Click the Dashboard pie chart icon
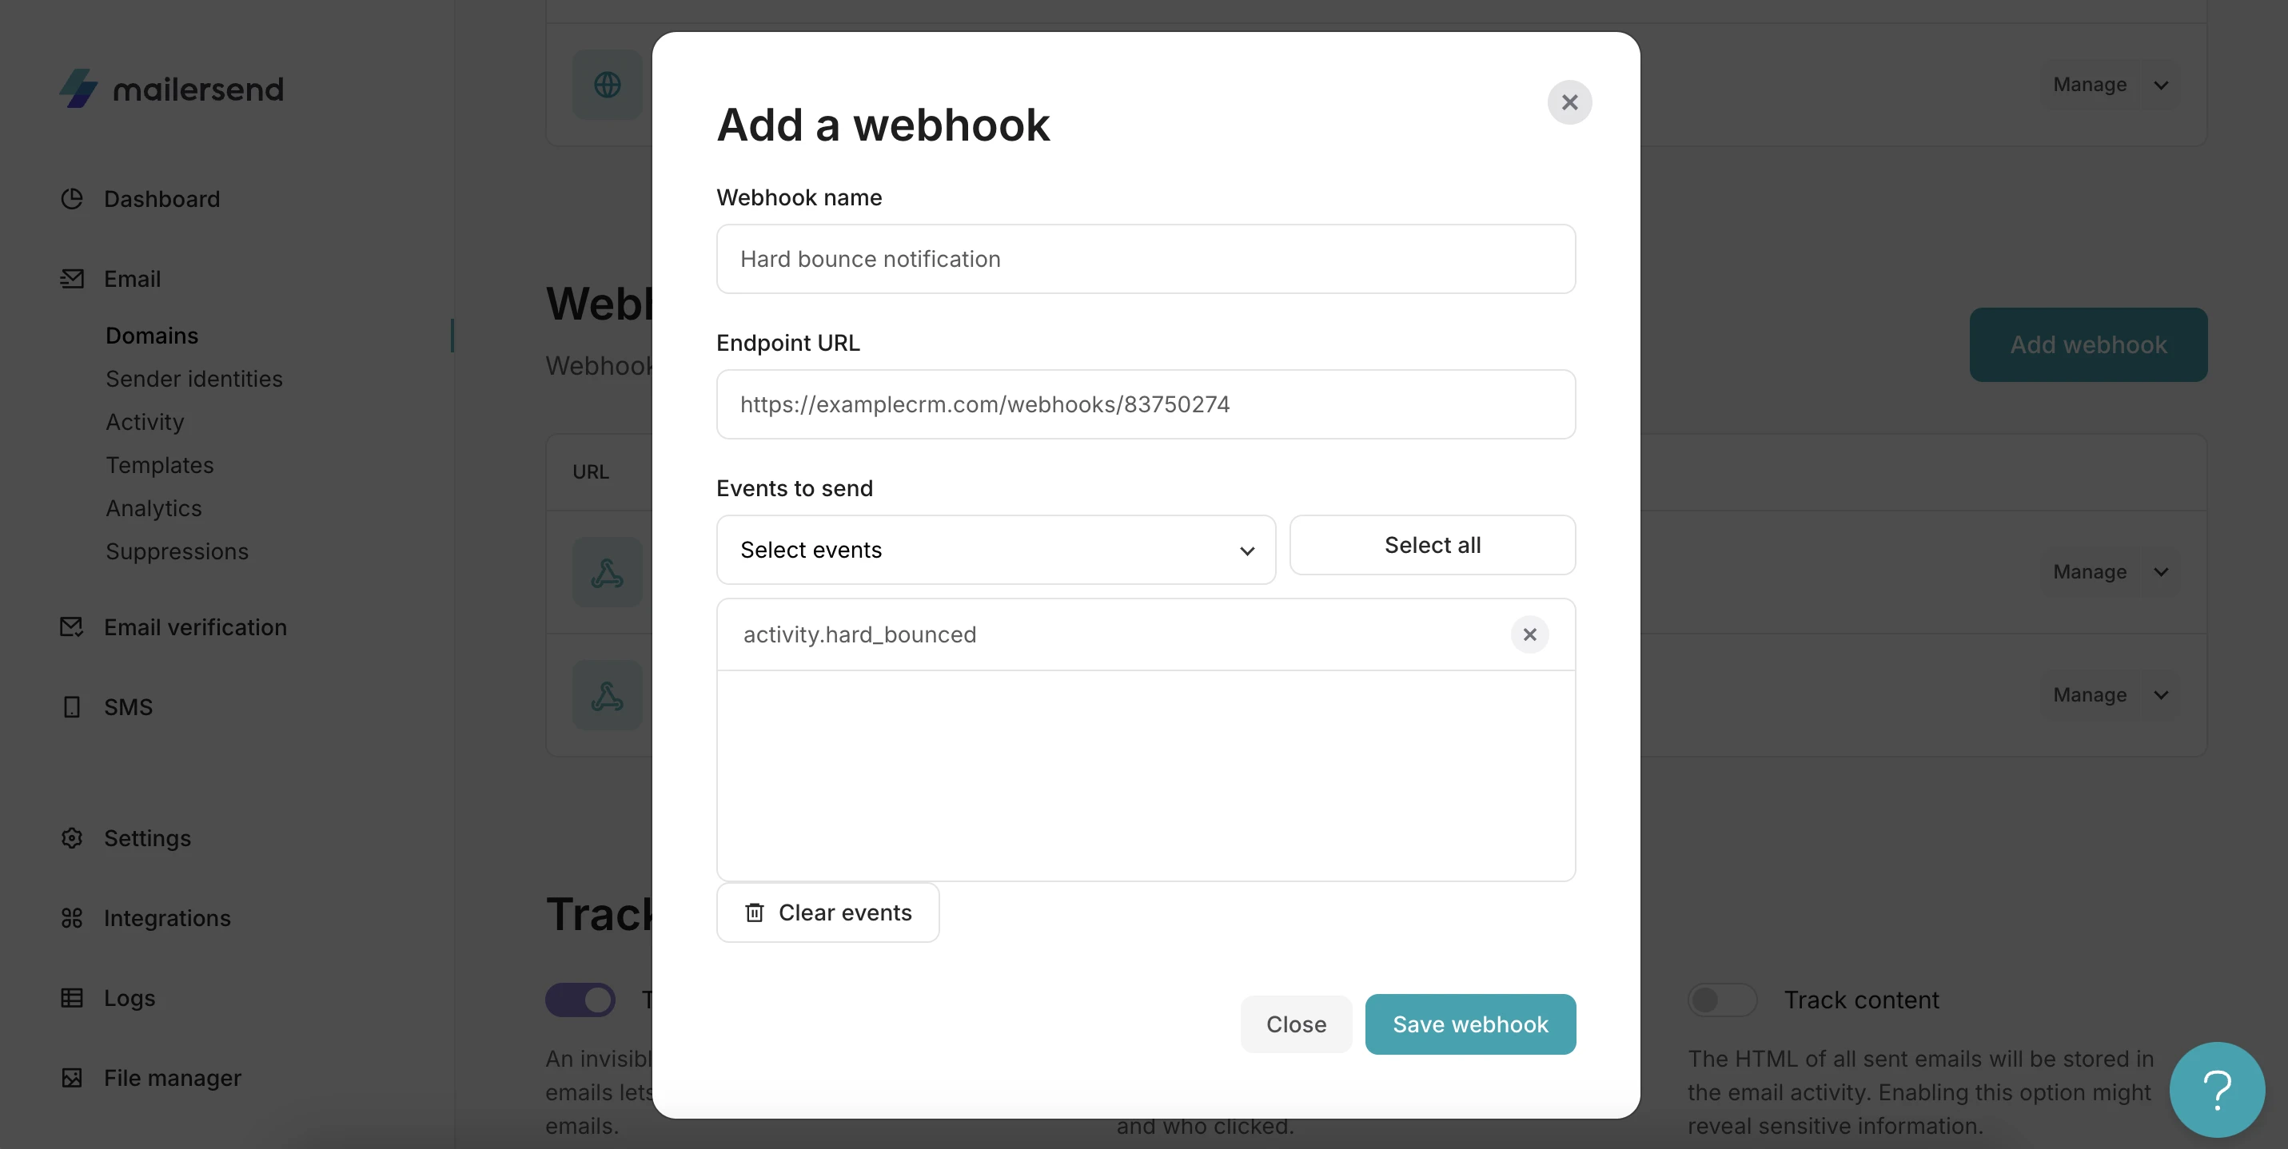 tap(72, 198)
